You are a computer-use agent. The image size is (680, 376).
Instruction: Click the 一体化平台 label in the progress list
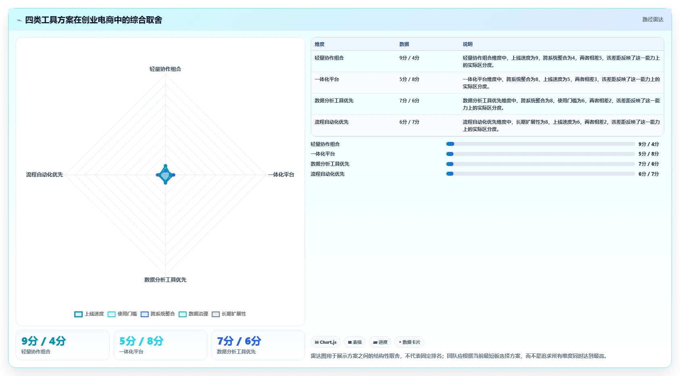pos(323,154)
